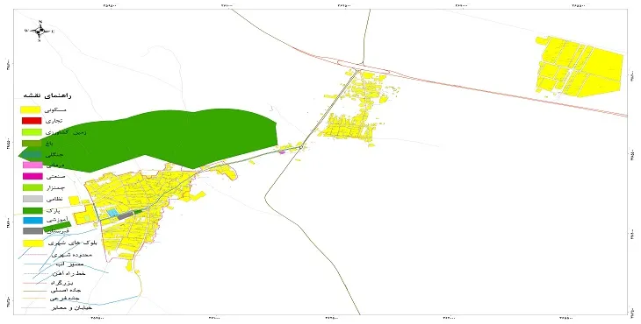
Task: Click the legend title راهنمای نقشه
Action: click(47, 95)
